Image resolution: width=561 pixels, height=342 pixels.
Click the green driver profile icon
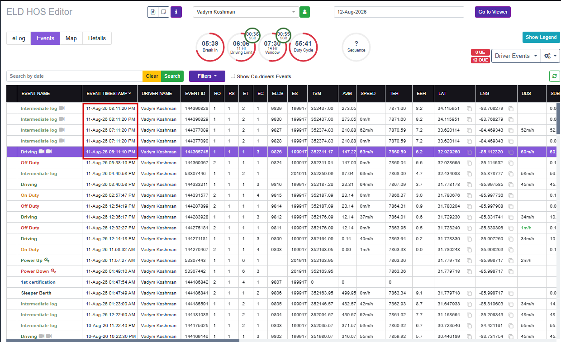[x=305, y=12]
